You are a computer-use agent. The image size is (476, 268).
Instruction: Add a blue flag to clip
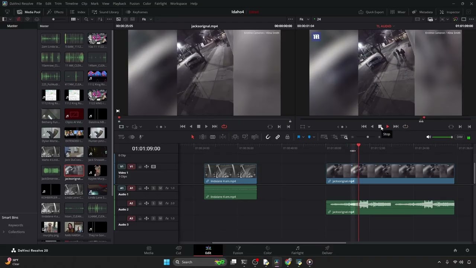pos(299,137)
